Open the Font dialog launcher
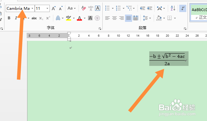The height and width of the screenshot is (121, 207). 100,29
